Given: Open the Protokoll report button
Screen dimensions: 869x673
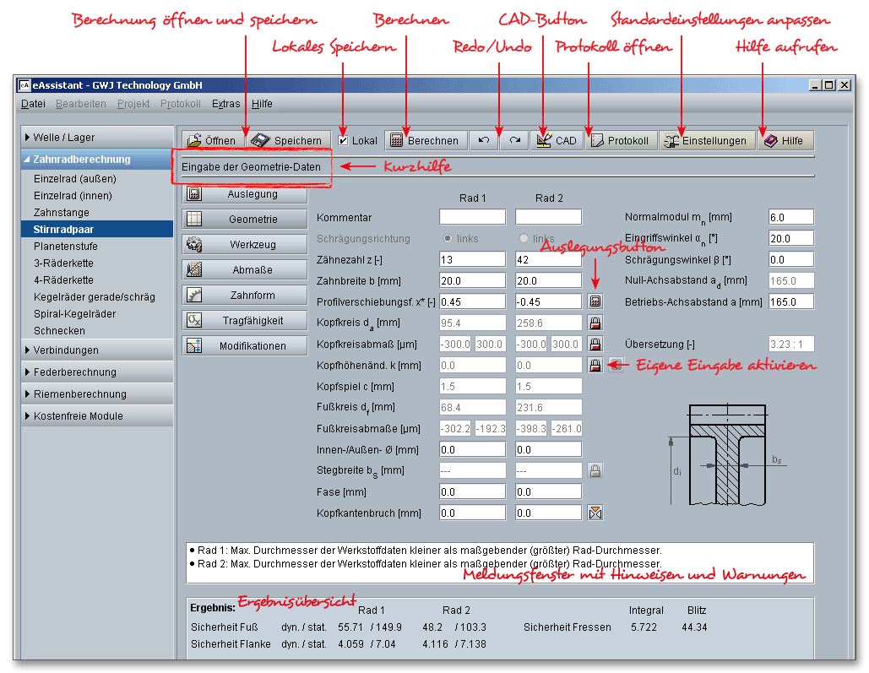Looking at the screenshot, I should (621, 141).
